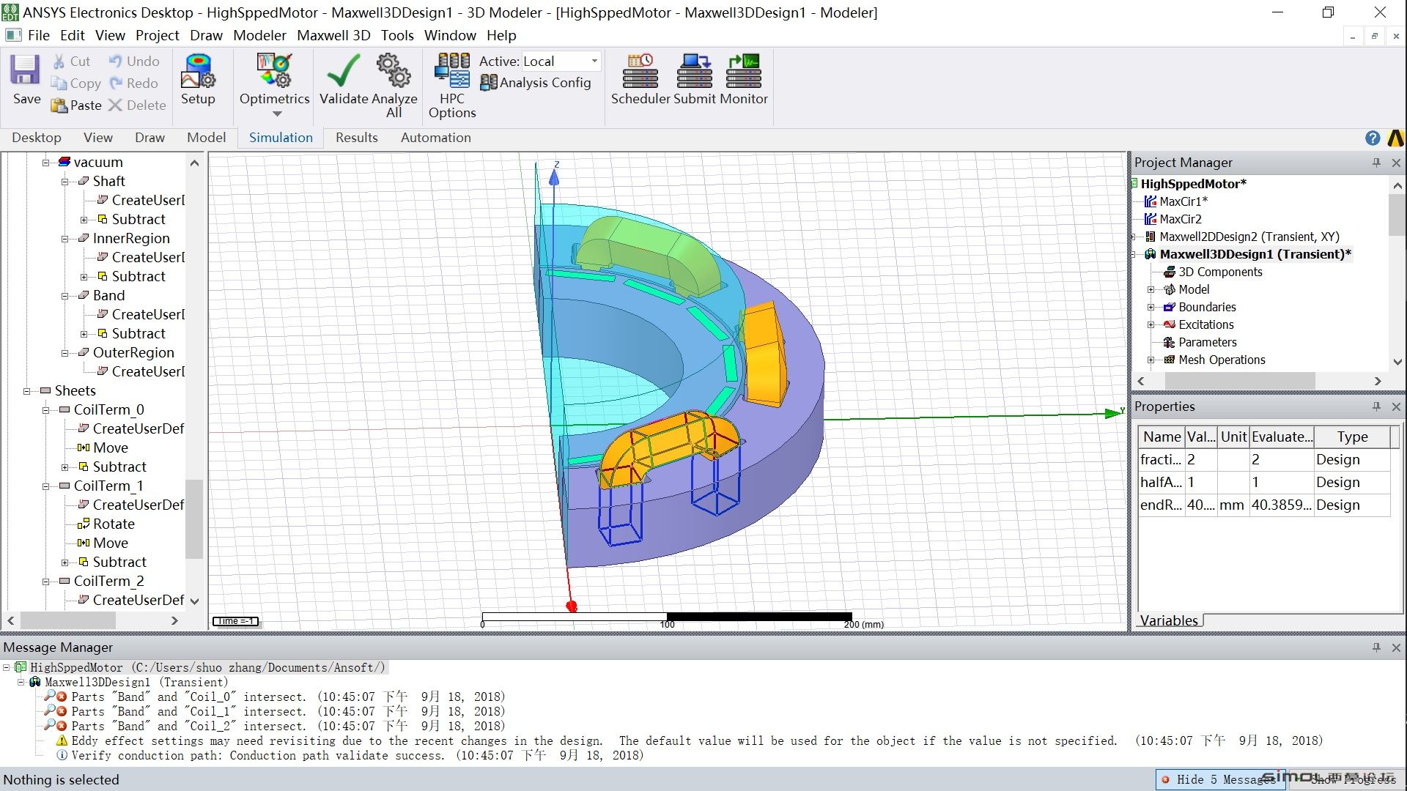Click the Cut scissors icon
This screenshot has height=791, width=1407.
59,62
